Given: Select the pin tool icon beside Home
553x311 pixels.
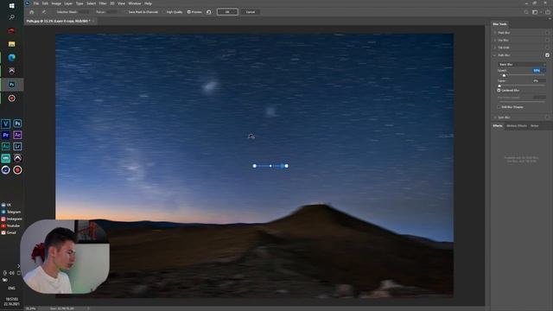Looking at the screenshot, I should (44, 12).
